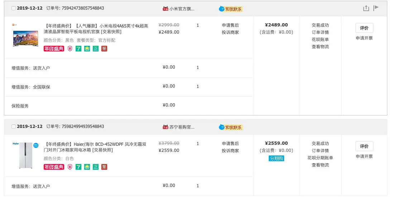Image resolution: width=397 pixels, height=198 pixels.
Task: Click the green warranty icon before 正 on Haier fridge
Action: click(87, 167)
